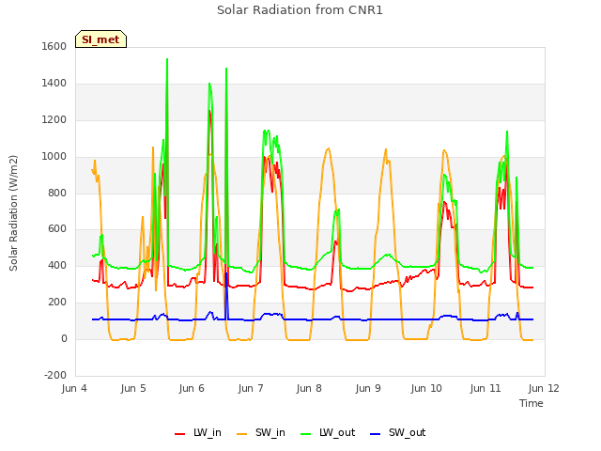Screen dimensions: 601x451
Task: Click the tallest green LW_out spike peak
Action: coord(167,59)
